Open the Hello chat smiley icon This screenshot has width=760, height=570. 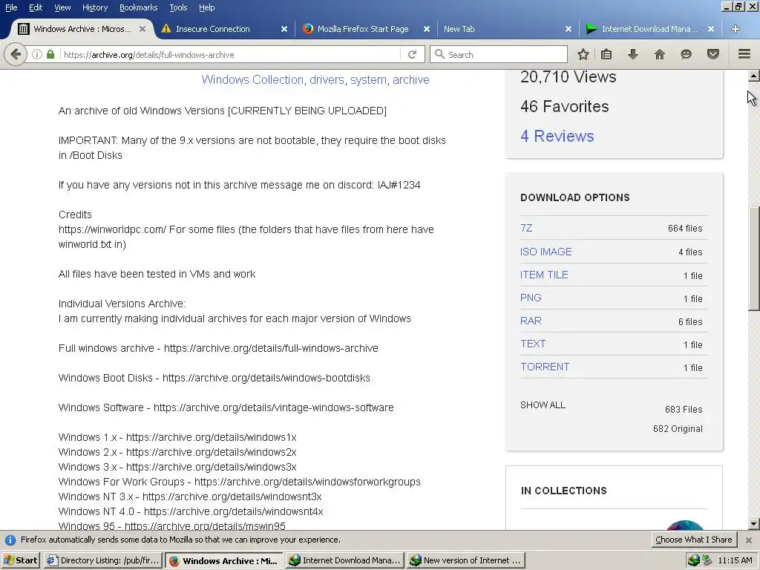686,54
